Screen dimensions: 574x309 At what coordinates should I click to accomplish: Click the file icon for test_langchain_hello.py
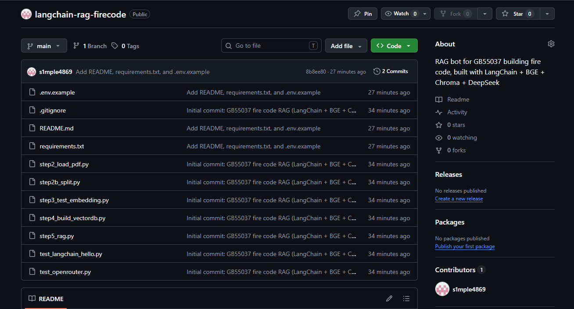[x=32, y=254]
